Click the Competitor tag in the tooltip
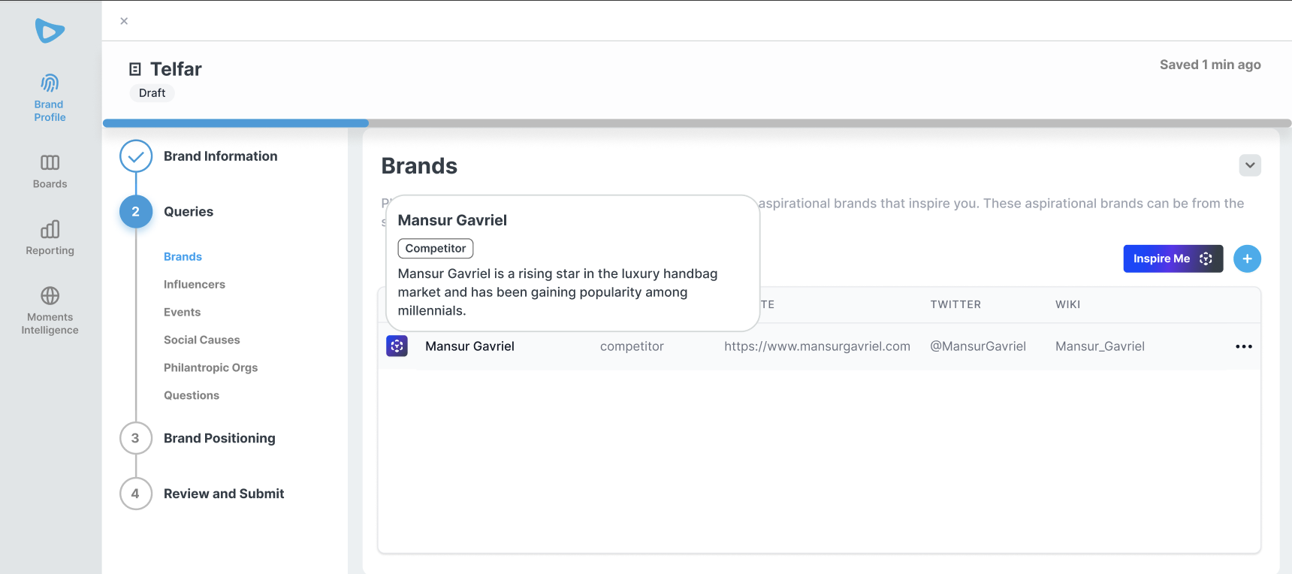 436,248
